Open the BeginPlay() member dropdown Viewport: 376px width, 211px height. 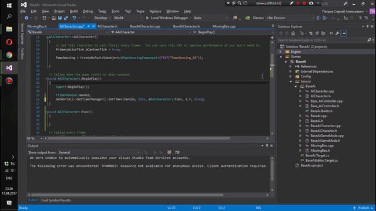(233, 32)
